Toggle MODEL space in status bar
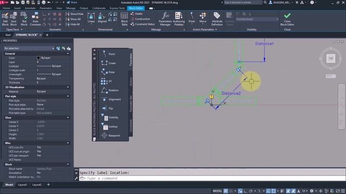 pyautogui.click(x=217, y=191)
